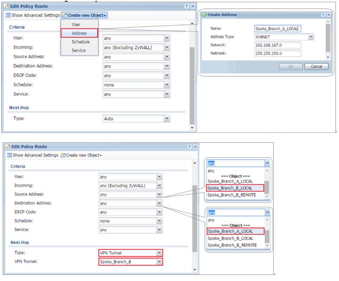Open the Next-Hop Type Auto dropdown

click(x=167, y=118)
